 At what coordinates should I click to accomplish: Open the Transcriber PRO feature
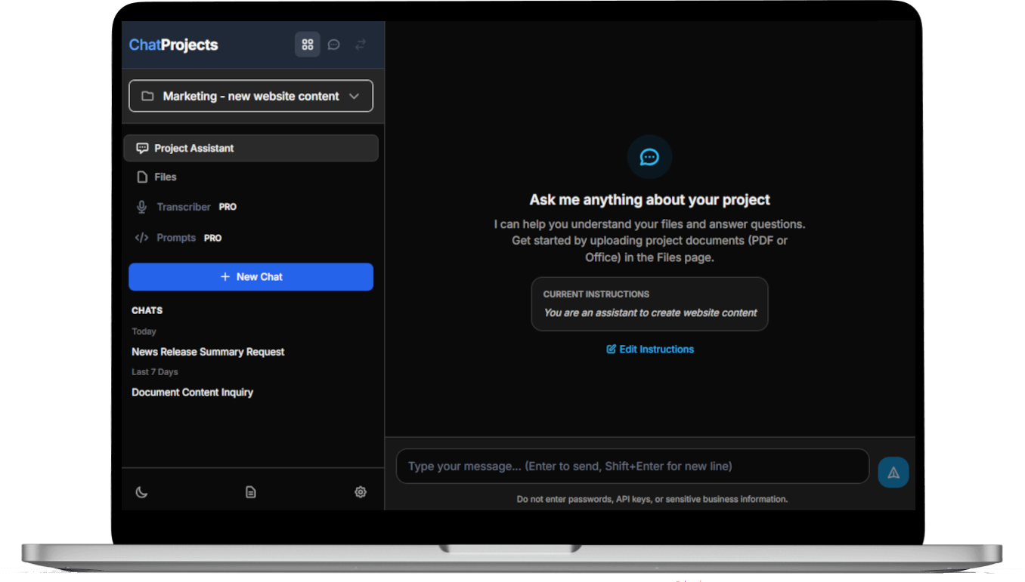tap(184, 207)
